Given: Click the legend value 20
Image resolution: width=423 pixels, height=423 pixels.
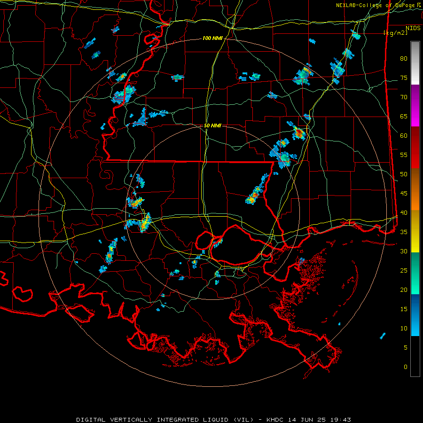Looking at the screenshot, I should (404, 290).
